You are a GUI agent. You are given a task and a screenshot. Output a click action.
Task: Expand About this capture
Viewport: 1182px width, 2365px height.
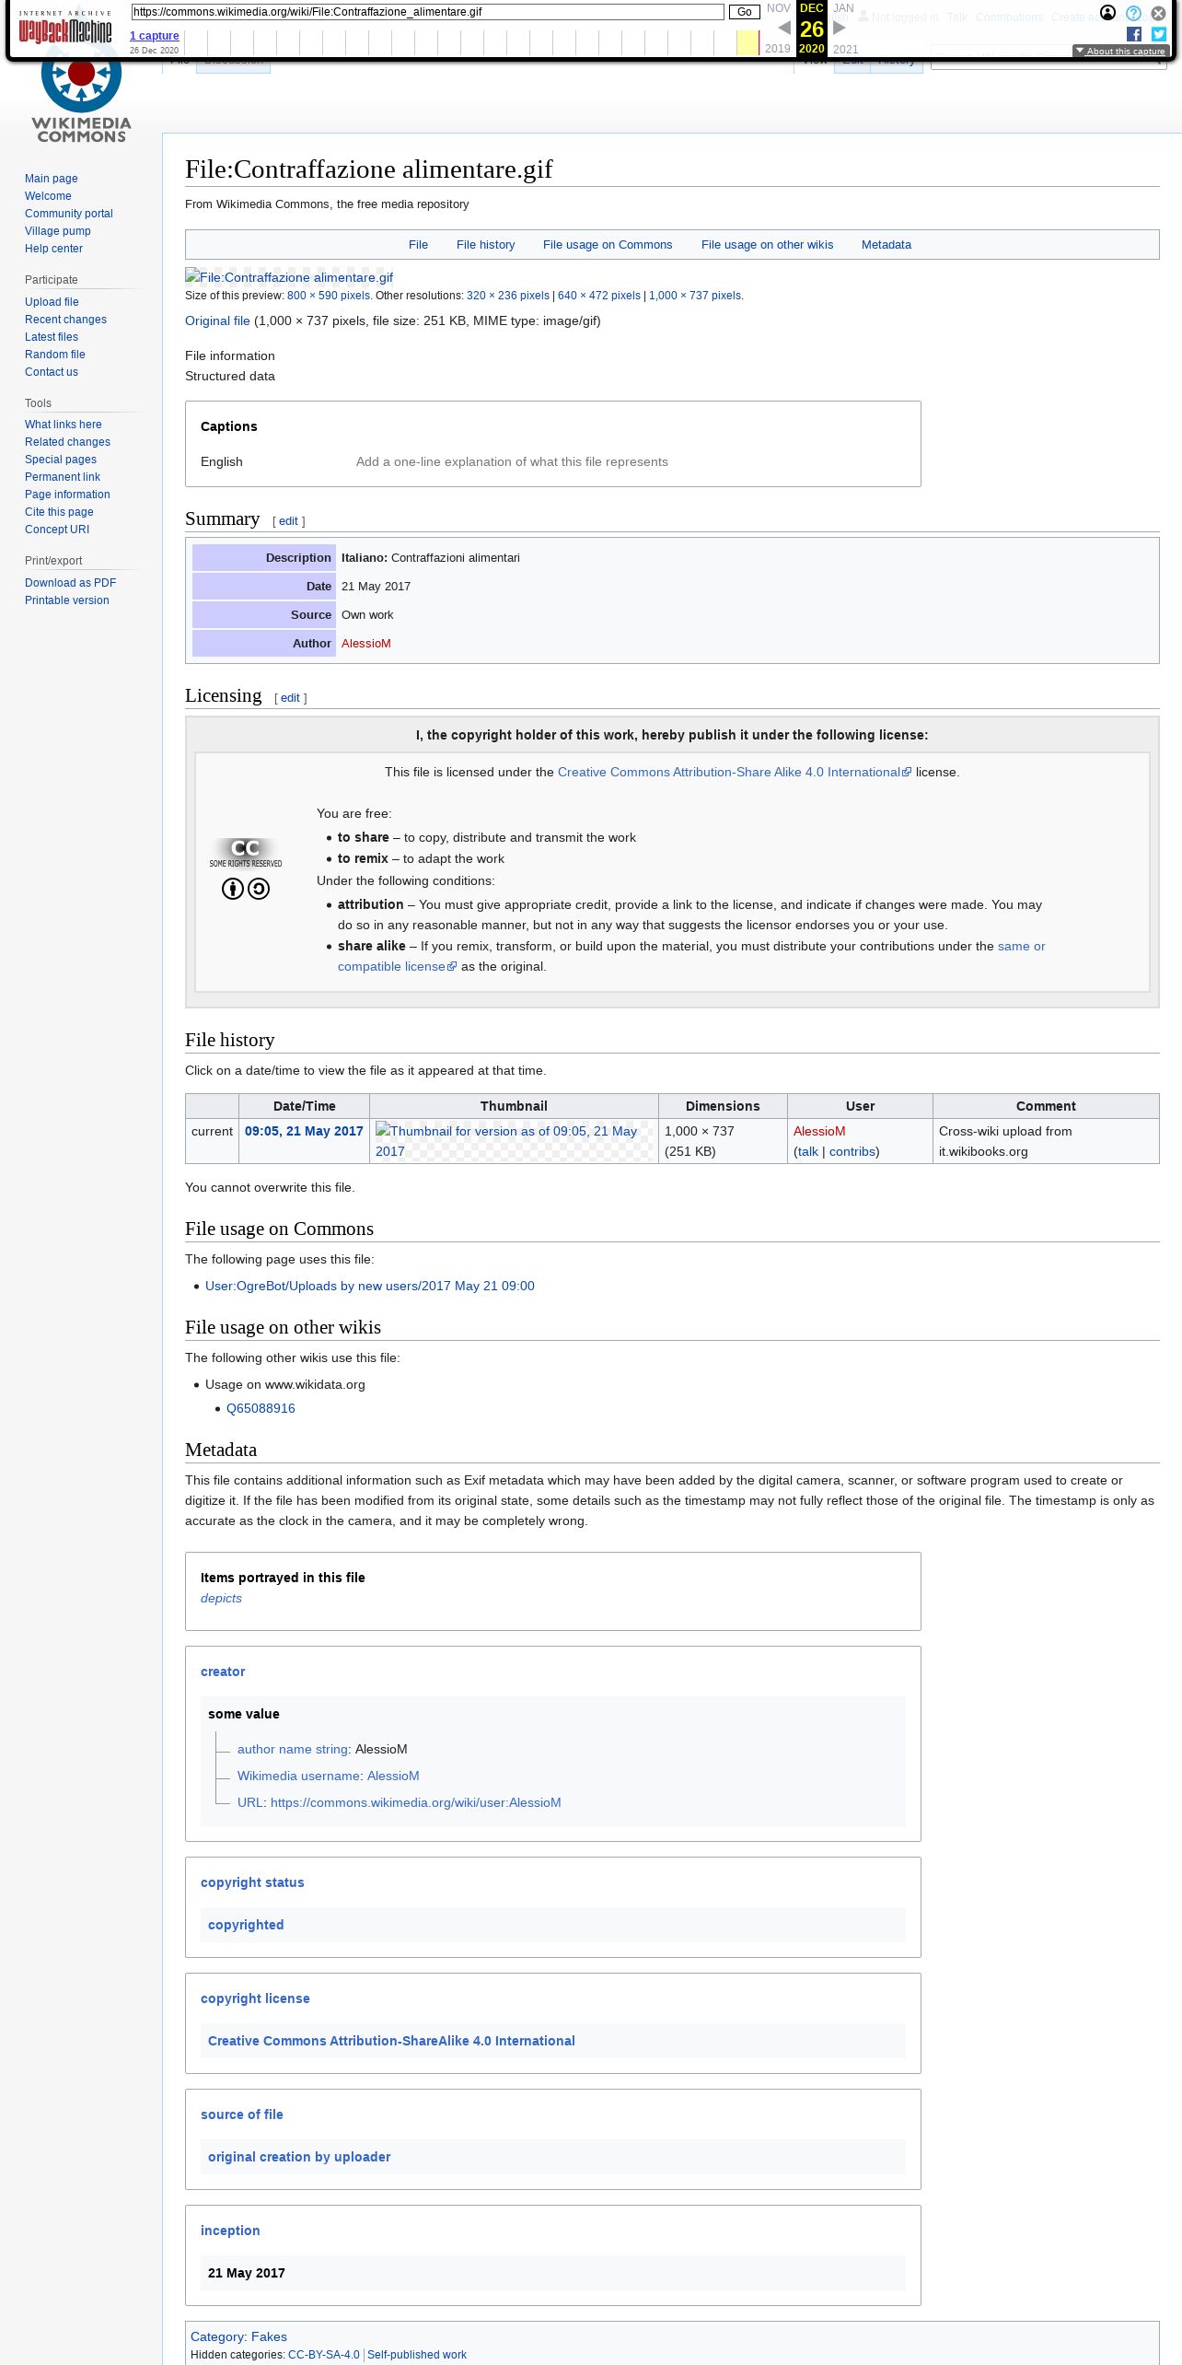[x=1120, y=52]
